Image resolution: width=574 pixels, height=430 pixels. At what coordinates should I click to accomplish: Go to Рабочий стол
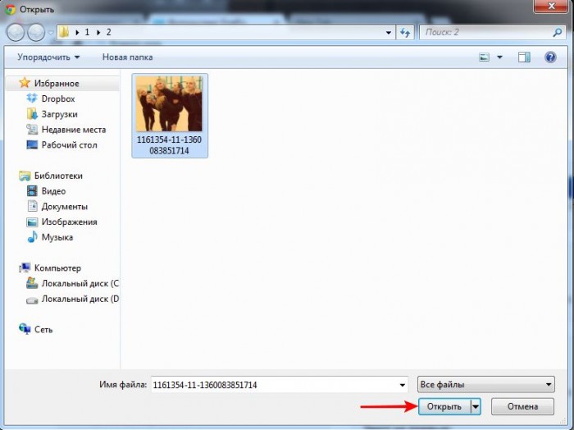pyautogui.click(x=69, y=145)
